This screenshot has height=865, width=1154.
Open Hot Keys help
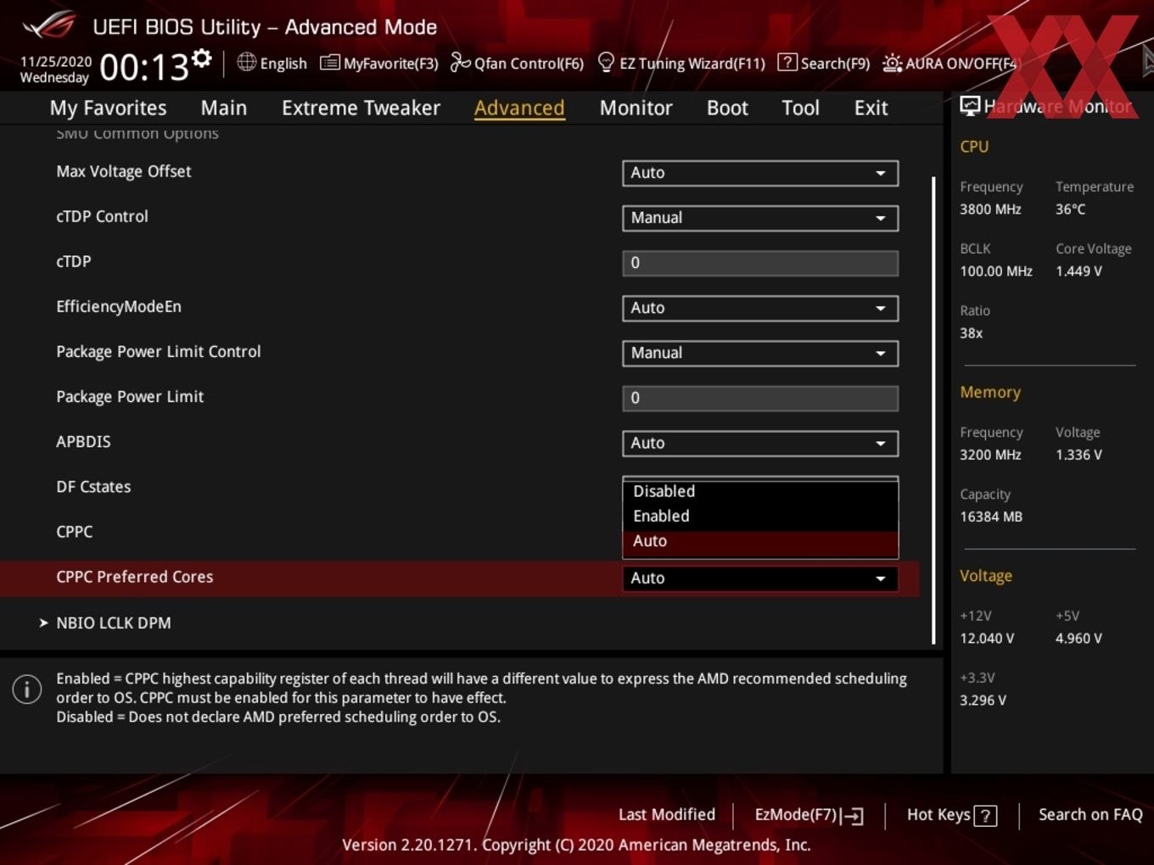(951, 815)
